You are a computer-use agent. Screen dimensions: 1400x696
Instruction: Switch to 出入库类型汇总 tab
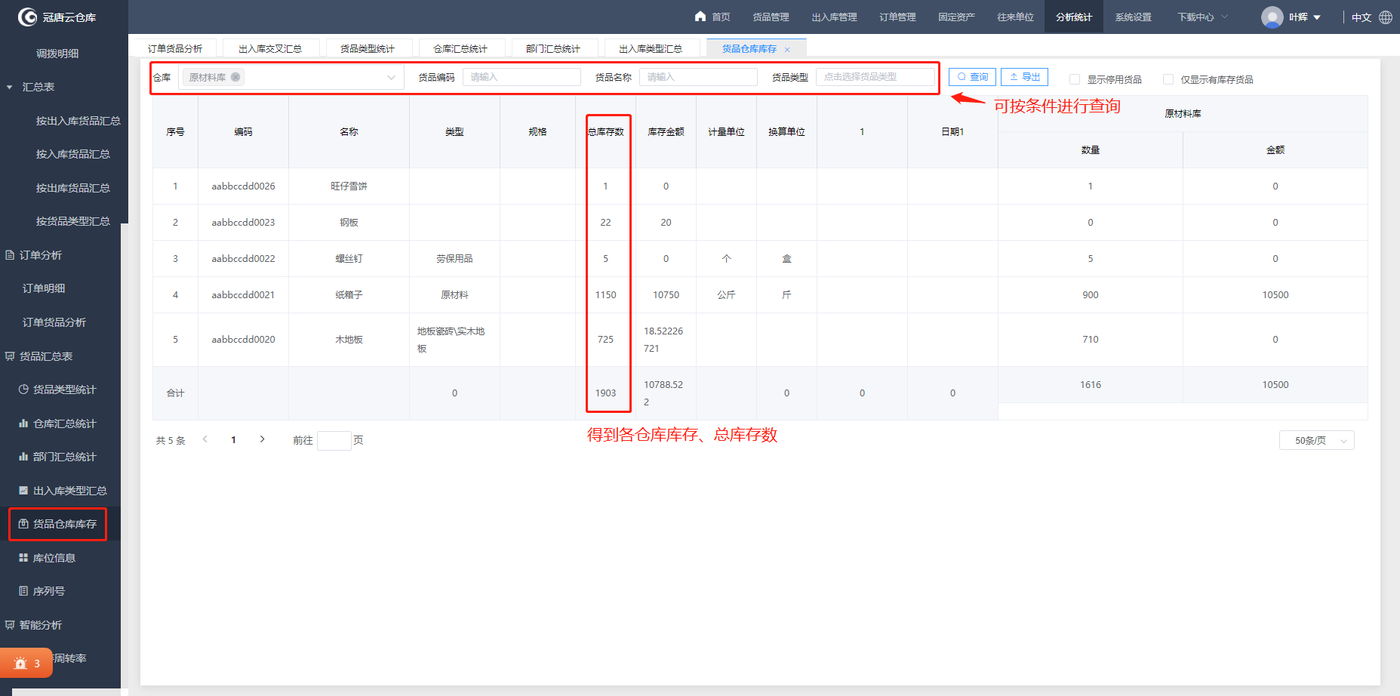(651, 48)
